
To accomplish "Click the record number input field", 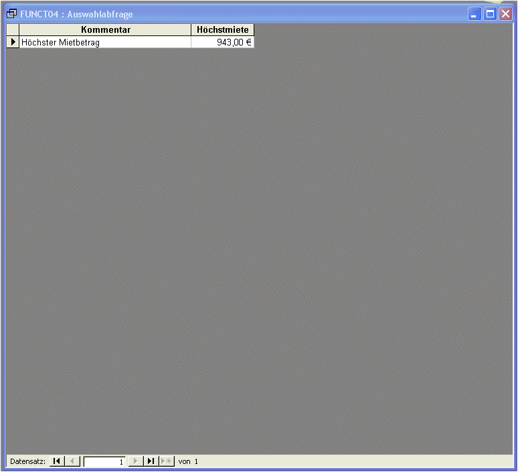I will click(104, 461).
